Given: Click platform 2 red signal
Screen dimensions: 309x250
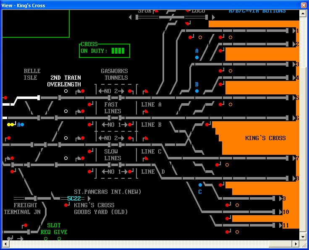Looking at the screenshot, I should tap(220, 51).
